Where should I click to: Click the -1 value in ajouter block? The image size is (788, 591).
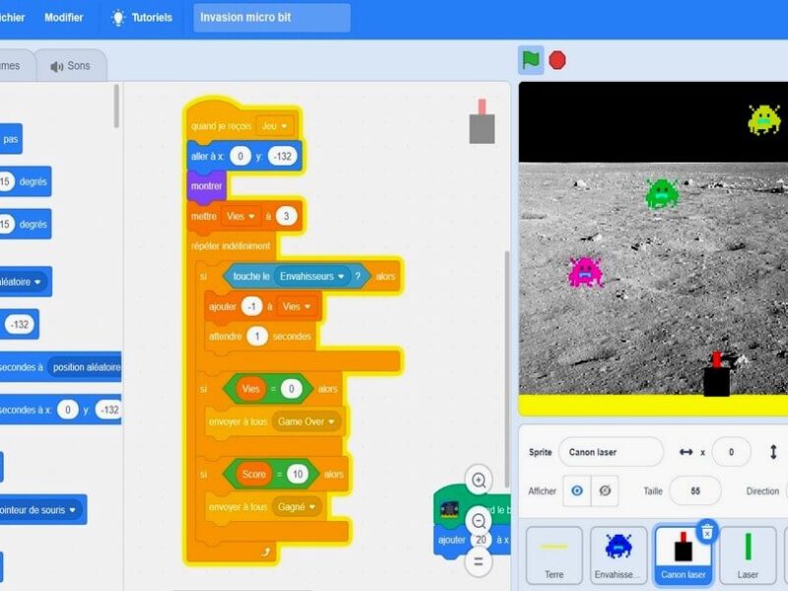(x=252, y=306)
